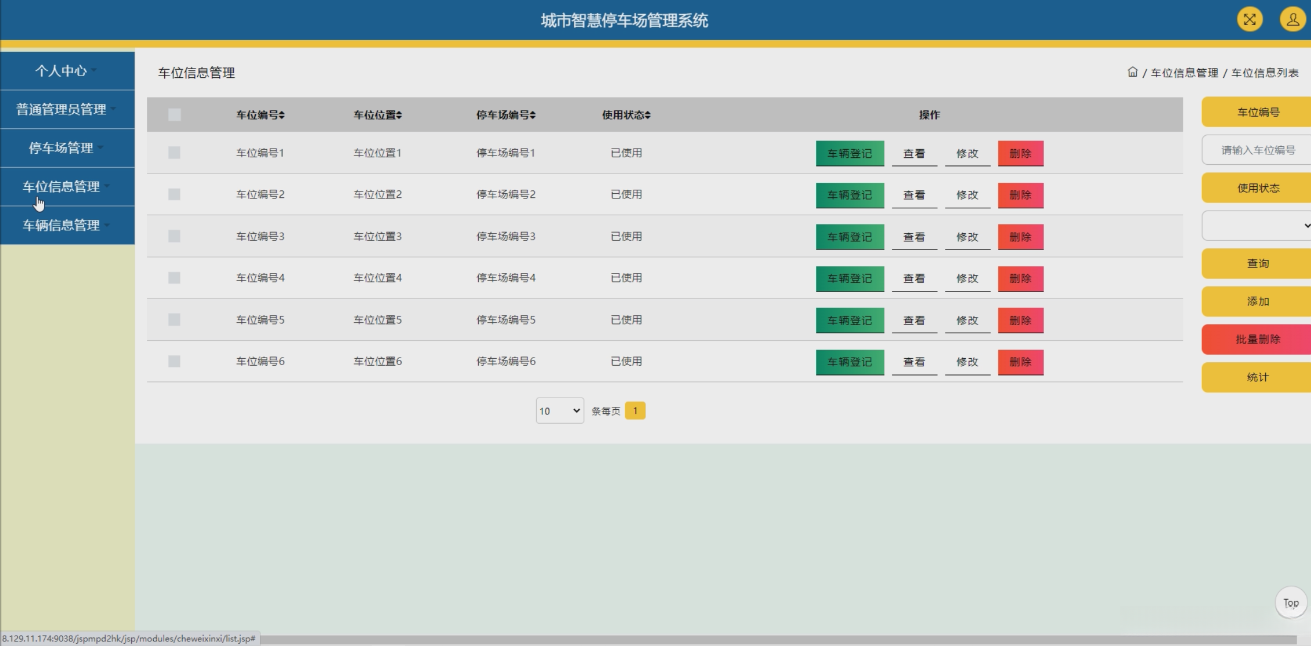
Task: Open the user profile icon menu
Action: coord(1292,20)
